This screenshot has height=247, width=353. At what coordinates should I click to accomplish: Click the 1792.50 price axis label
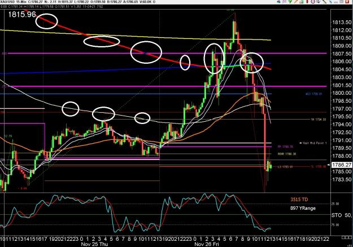(342, 132)
